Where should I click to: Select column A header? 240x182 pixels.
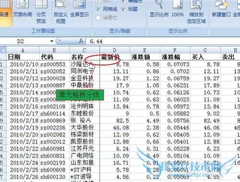[x=23, y=50]
